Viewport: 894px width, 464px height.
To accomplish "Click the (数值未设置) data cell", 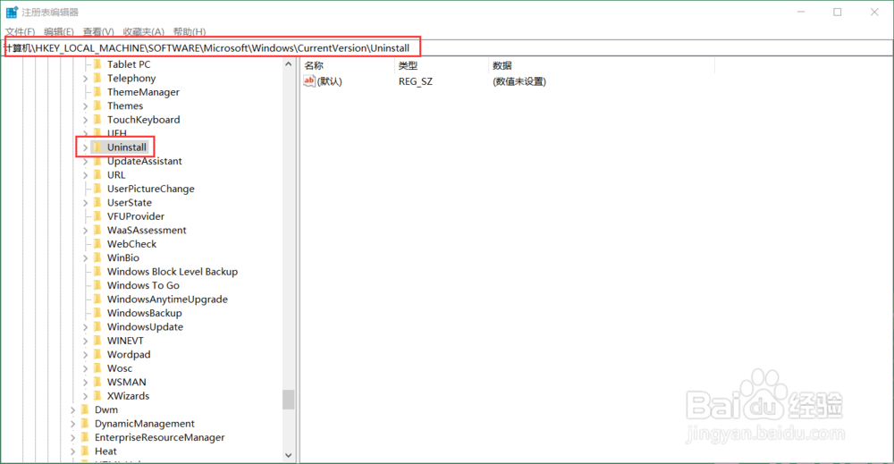I will click(x=519, y=81).
